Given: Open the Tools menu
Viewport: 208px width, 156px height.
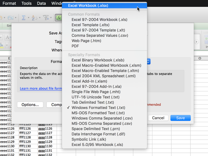Looking at the screenshot, I should (x=27, y=3).
